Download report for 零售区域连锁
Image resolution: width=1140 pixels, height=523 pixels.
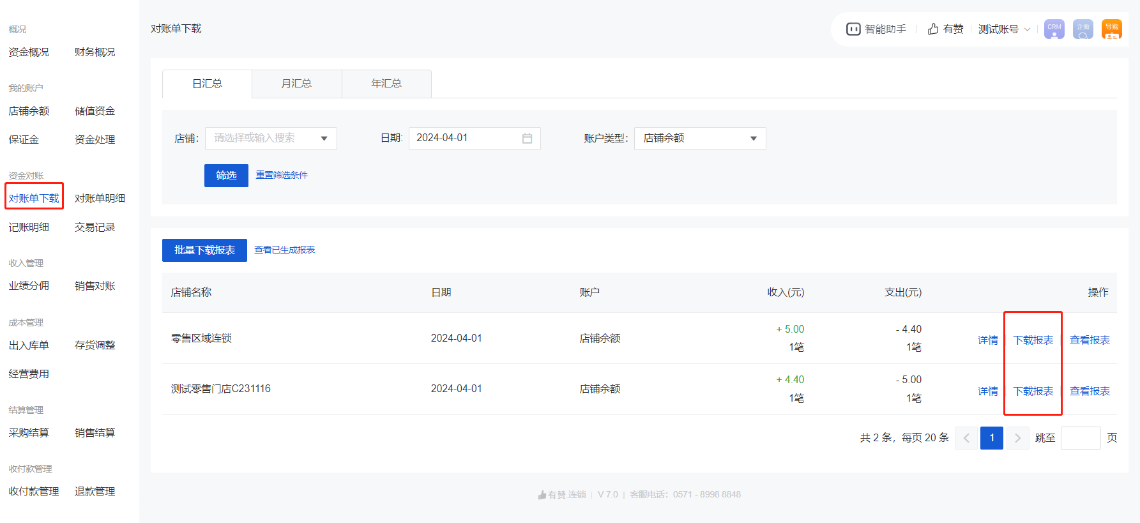[x=1033, y=340]
